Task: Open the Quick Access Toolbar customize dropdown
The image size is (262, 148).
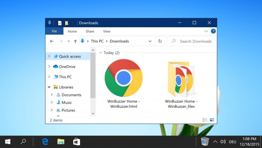Action: 73,23
